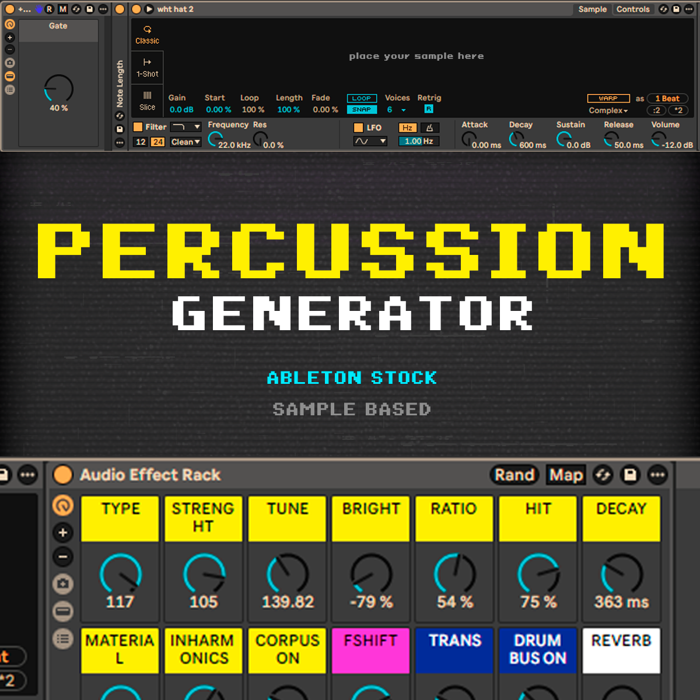
Task: Open the Complex warp mode dropdown
Action: (608, 110)
